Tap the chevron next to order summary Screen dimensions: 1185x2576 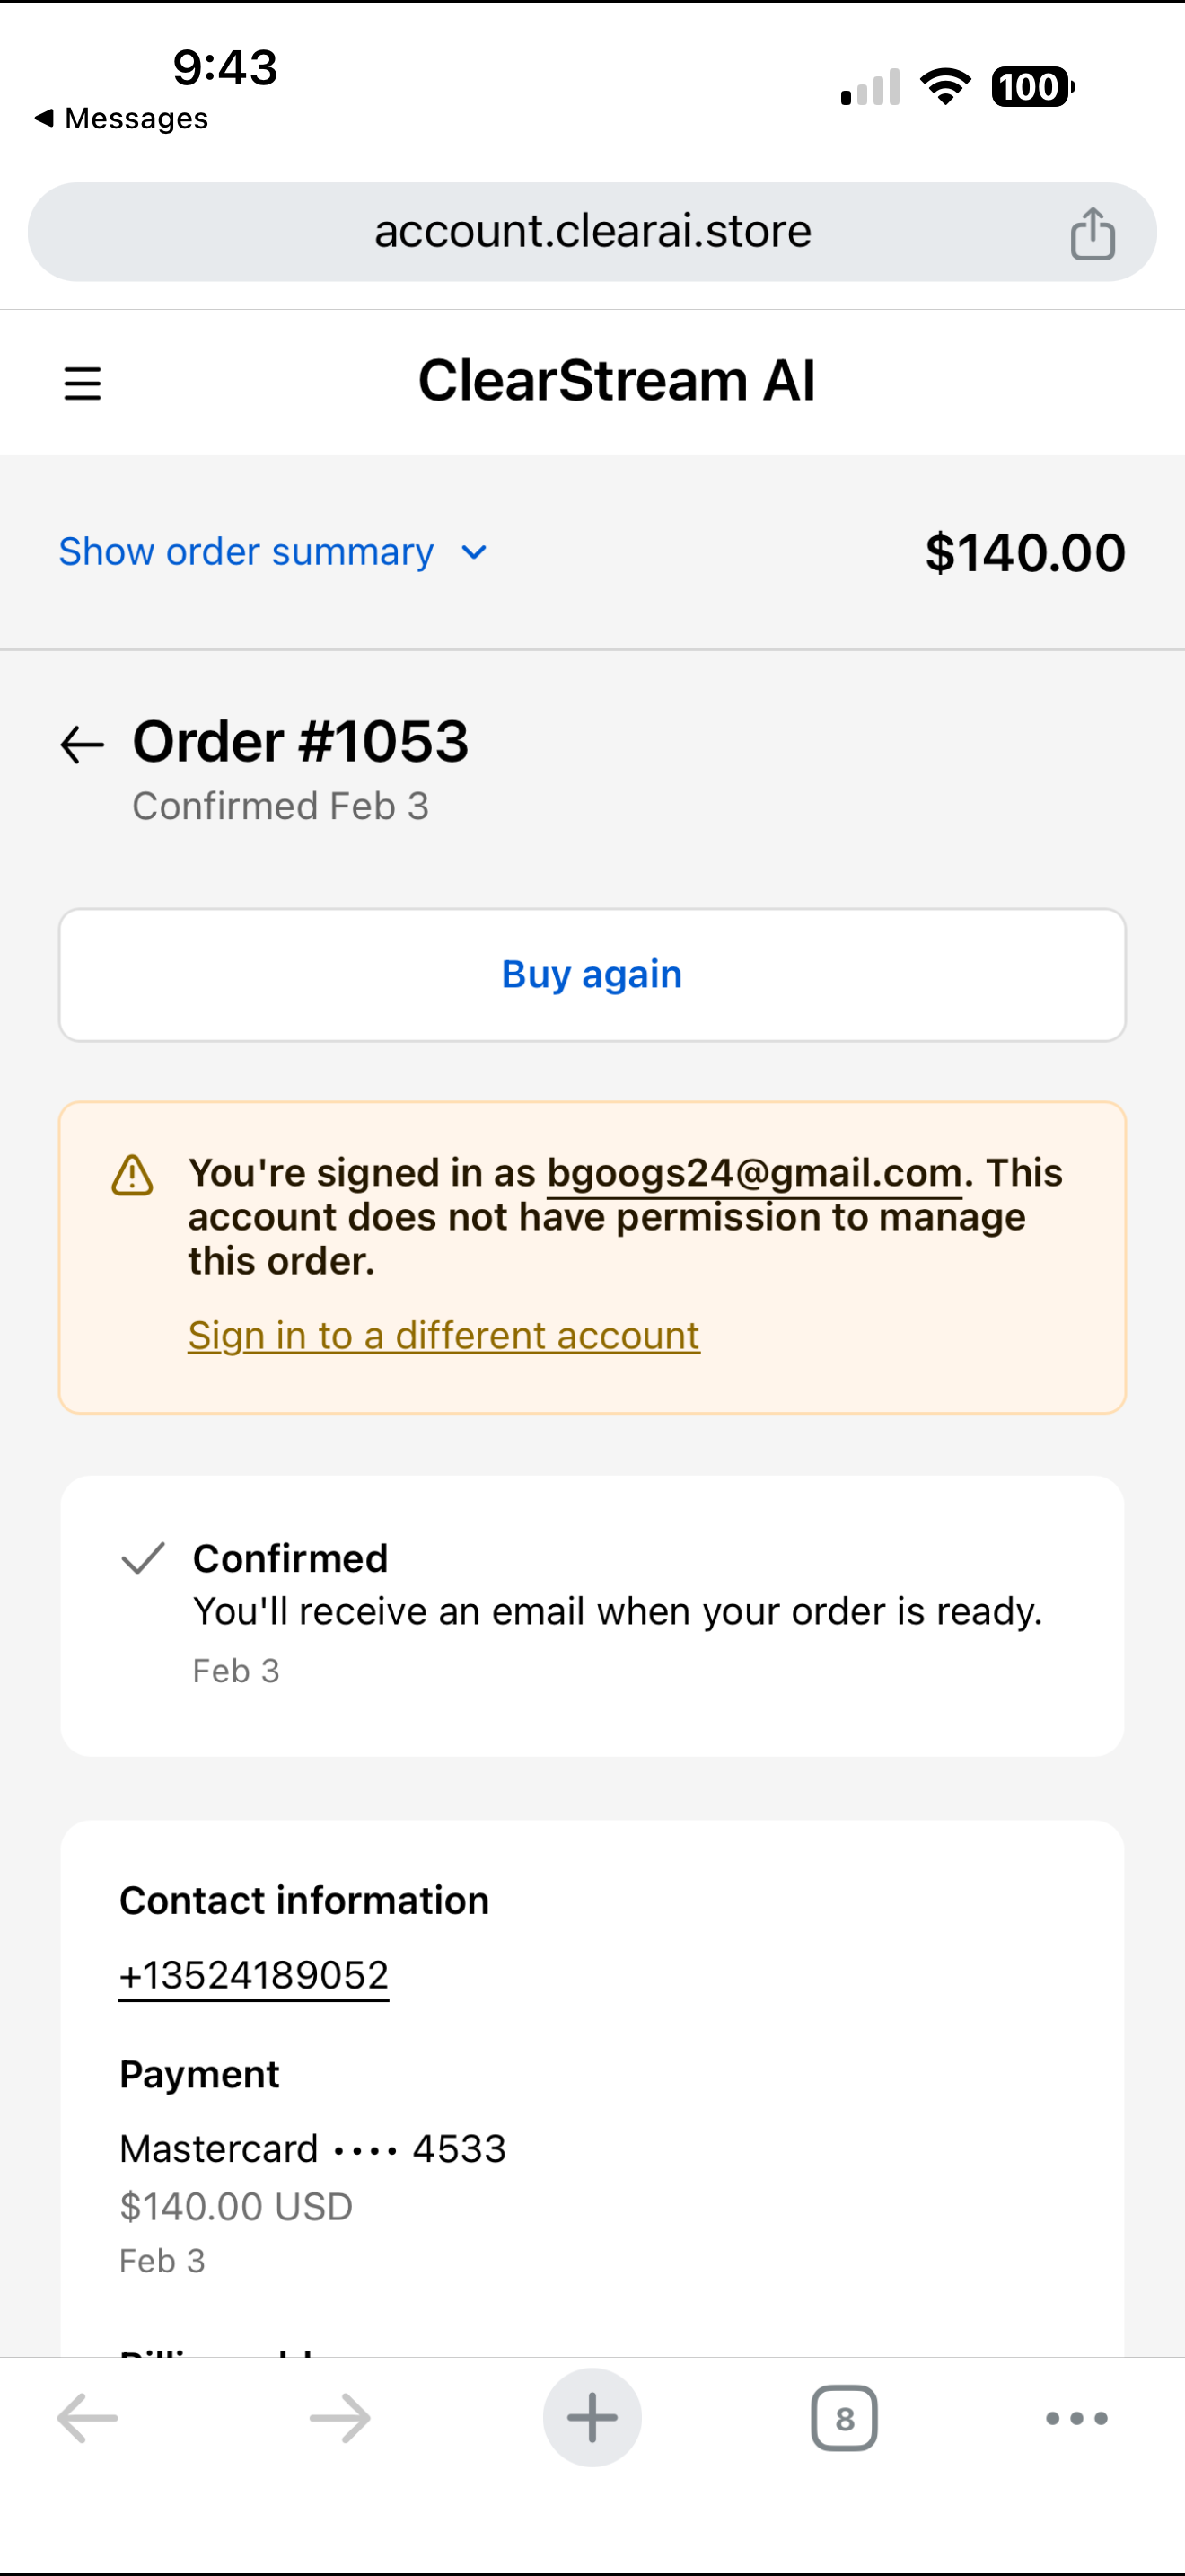475,553
